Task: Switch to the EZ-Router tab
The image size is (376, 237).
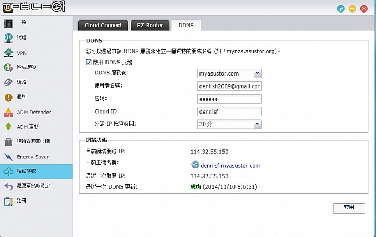Action: (150, 26)
